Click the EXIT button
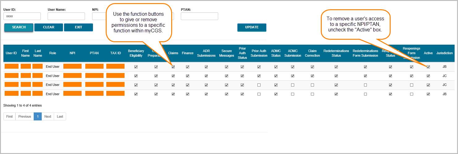Viewport: 458px width, 154px height. 78,27
